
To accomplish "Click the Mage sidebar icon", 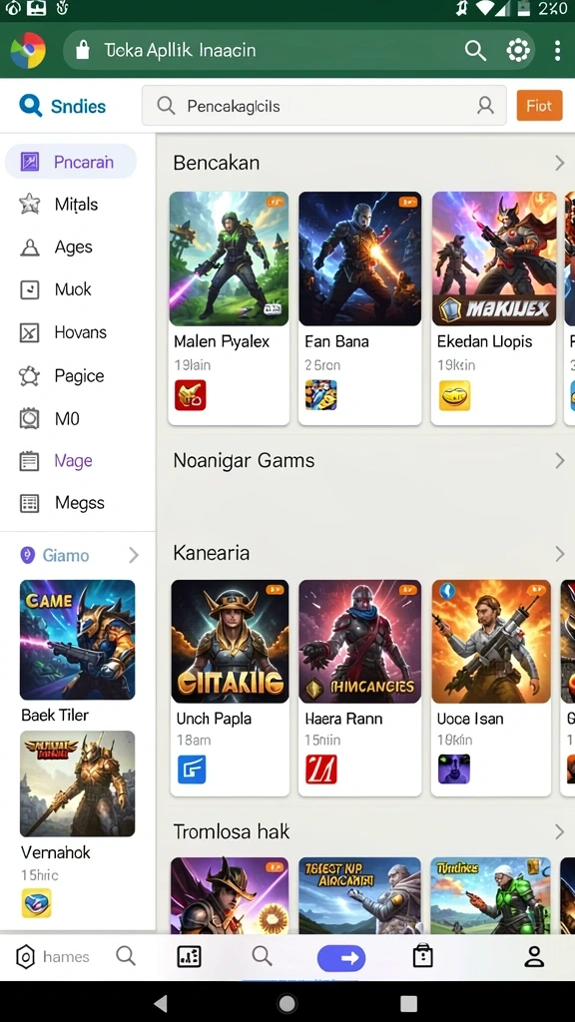I will coord(29,461).
